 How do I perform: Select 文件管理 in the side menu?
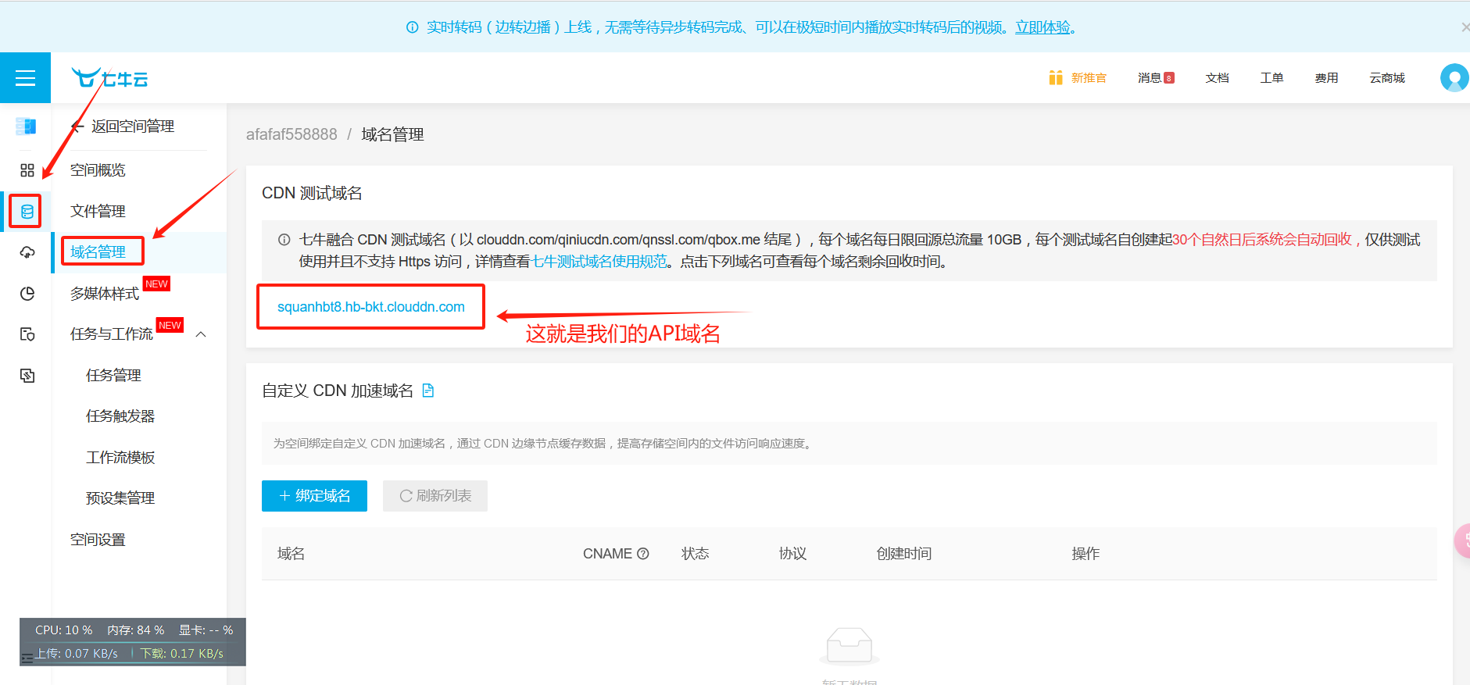(98, 211)
